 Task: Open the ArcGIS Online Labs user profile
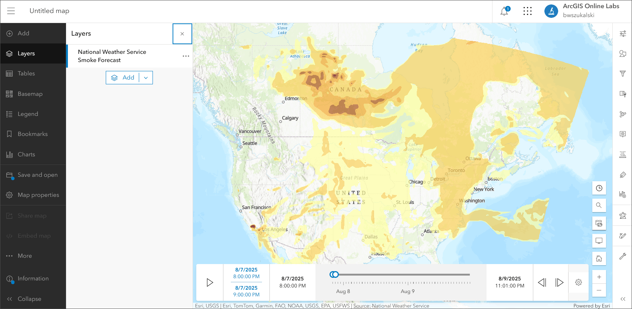(583, 11)
